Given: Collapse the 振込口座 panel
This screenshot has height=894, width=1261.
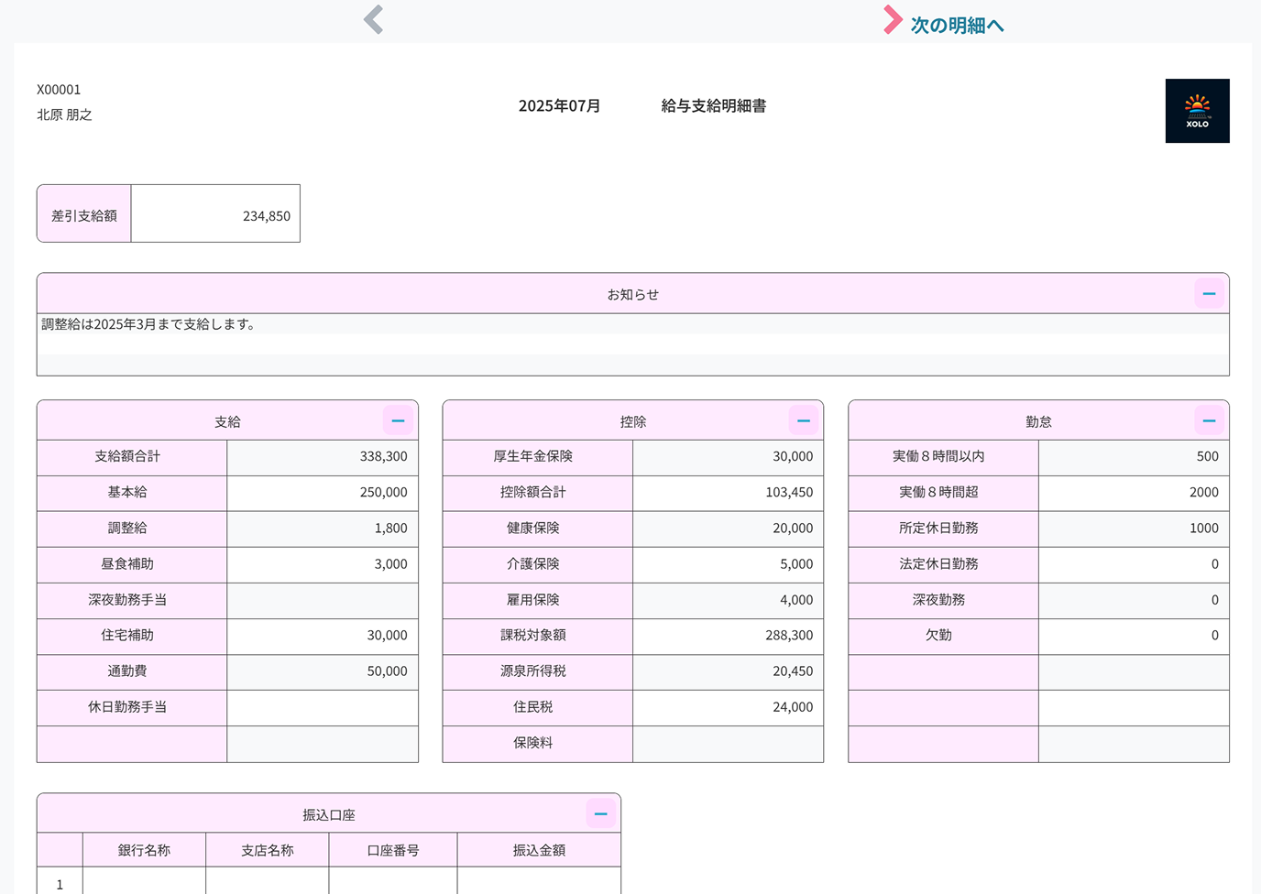Looking at the screenshot, I should [x=600, y=813].
